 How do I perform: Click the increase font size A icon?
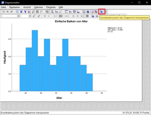(x=34, y=16)
